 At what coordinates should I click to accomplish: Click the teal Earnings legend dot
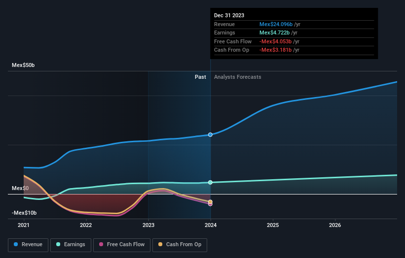pyautogui.click(x=58, y=244)
